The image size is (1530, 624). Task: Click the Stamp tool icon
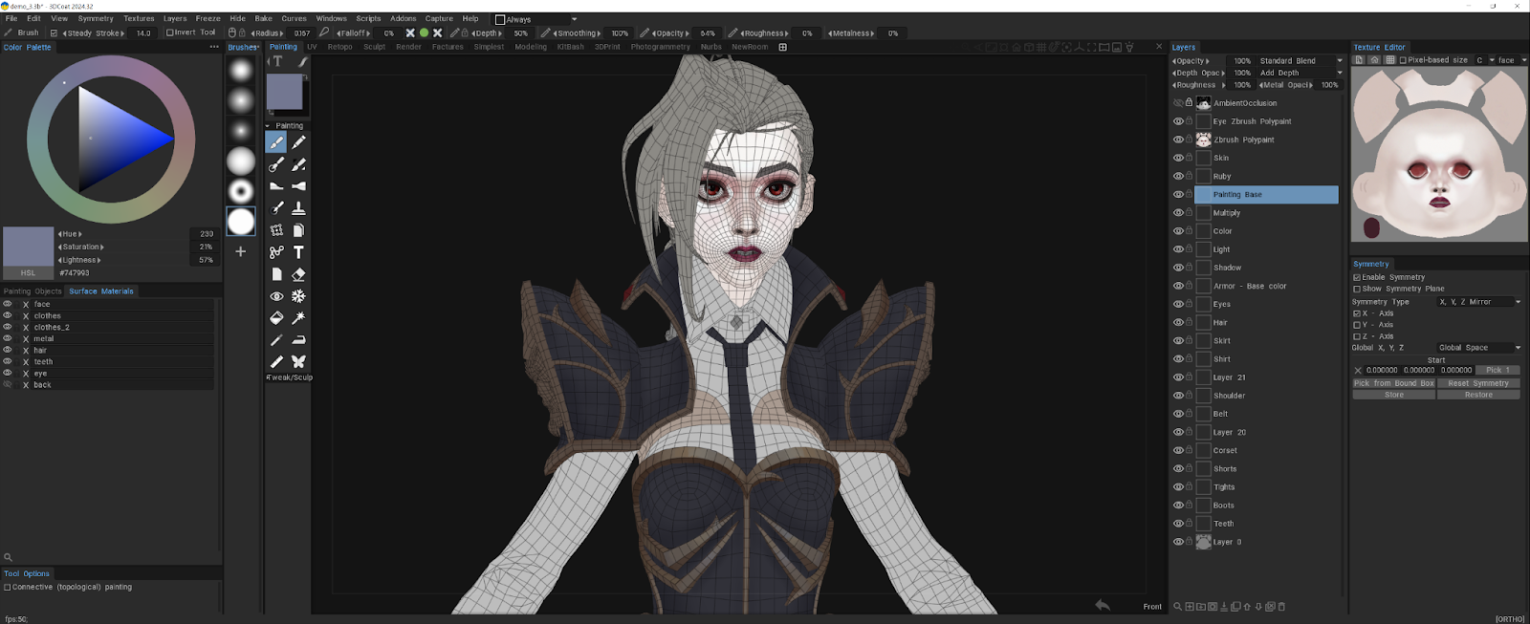[298, 208]
